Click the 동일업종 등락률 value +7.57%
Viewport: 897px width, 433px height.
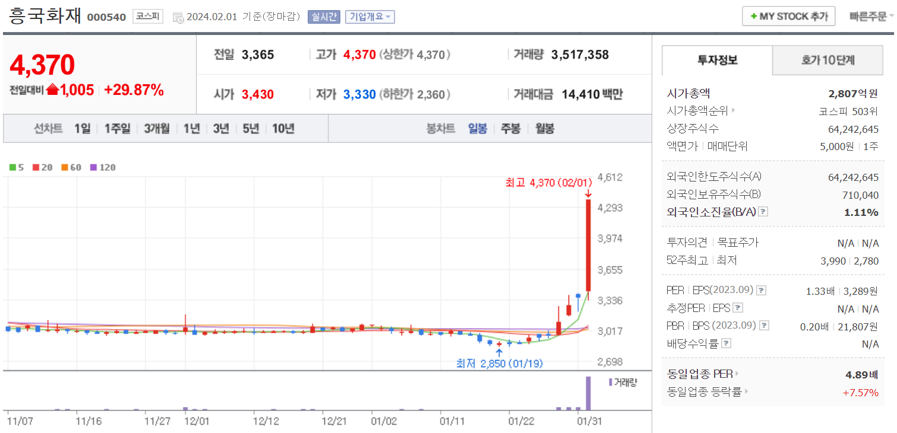coord(860,392)
